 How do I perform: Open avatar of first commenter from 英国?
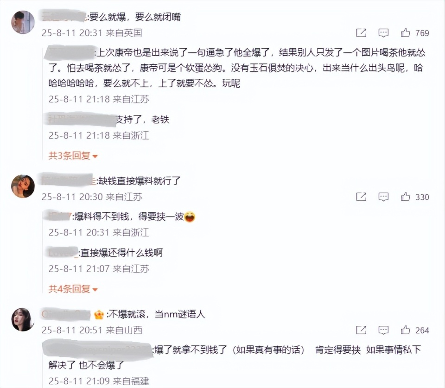23,22
